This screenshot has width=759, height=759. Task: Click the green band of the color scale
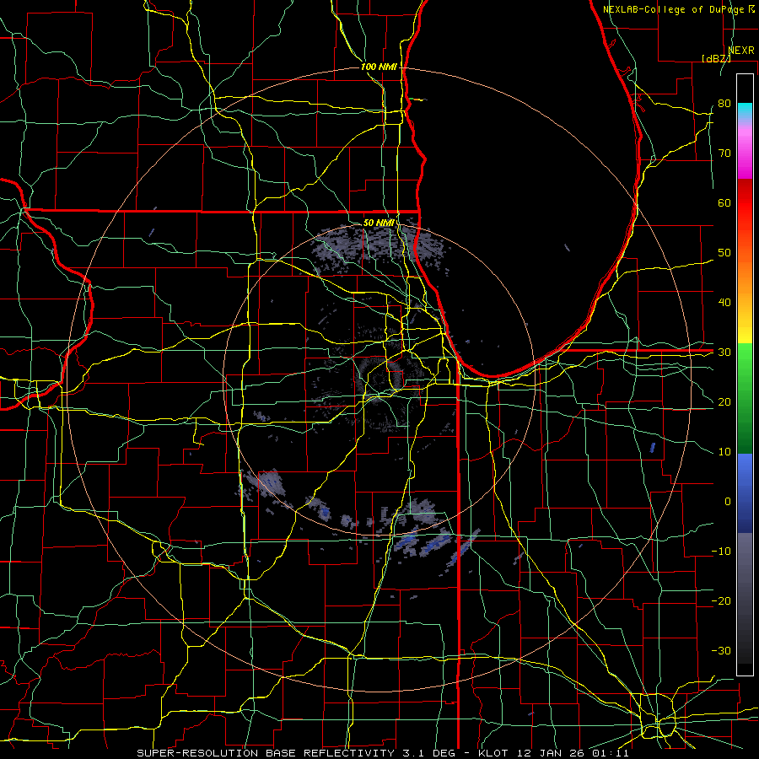[745, 398]
